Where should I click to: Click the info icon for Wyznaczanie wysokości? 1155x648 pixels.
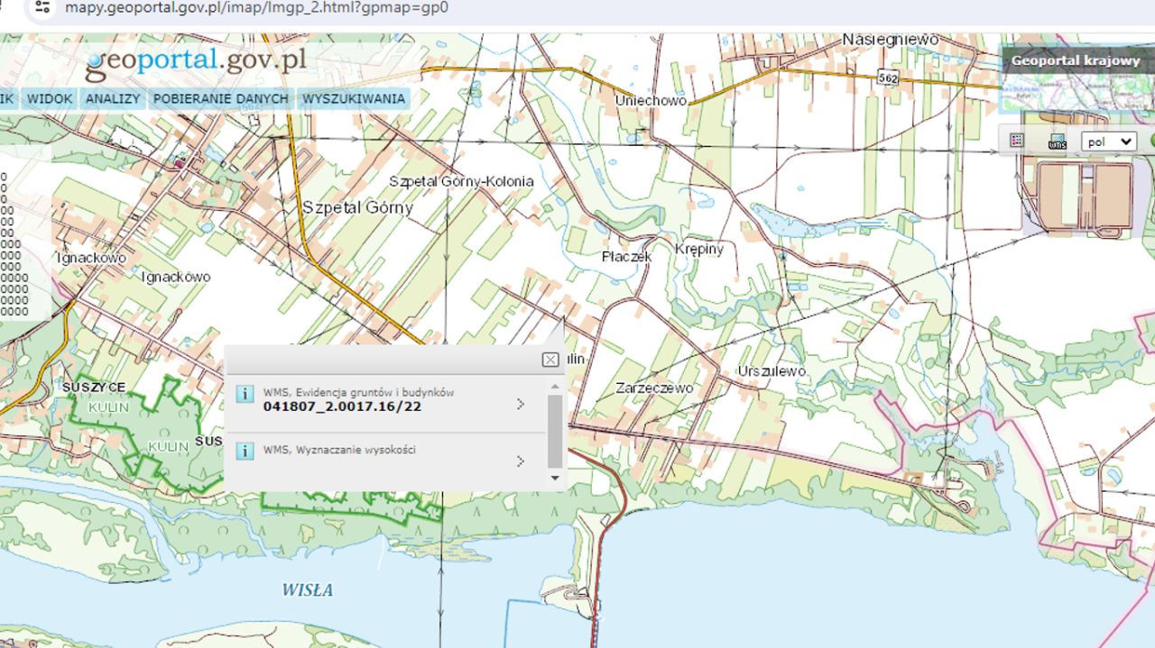(x=245, y=451)
